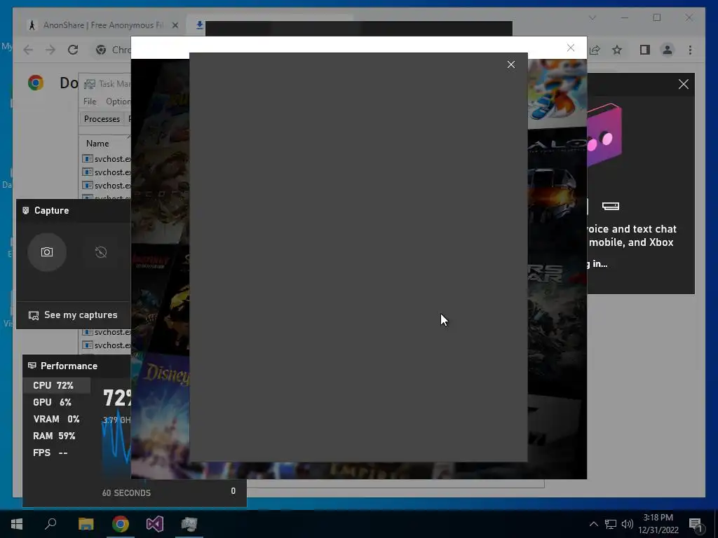Switch to the Downloads tab in Chrome
Screen dimensions: 718x538
pos(200,25)
